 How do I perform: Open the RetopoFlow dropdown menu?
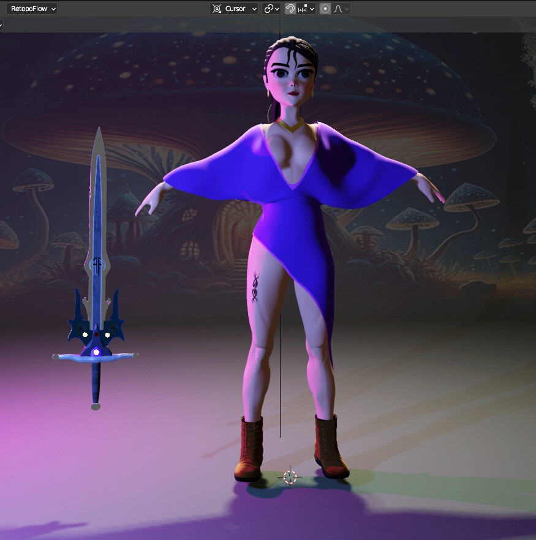pos(31,8)
